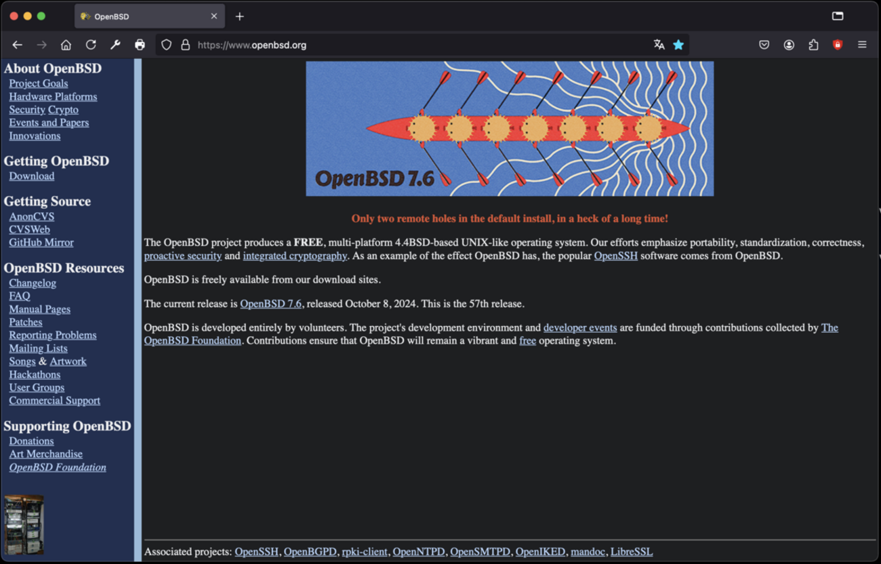This screenshot has height=564, width=881.
Task: Follow the OpenBSD 7.6 release link
Action: (x=270, y=304)
